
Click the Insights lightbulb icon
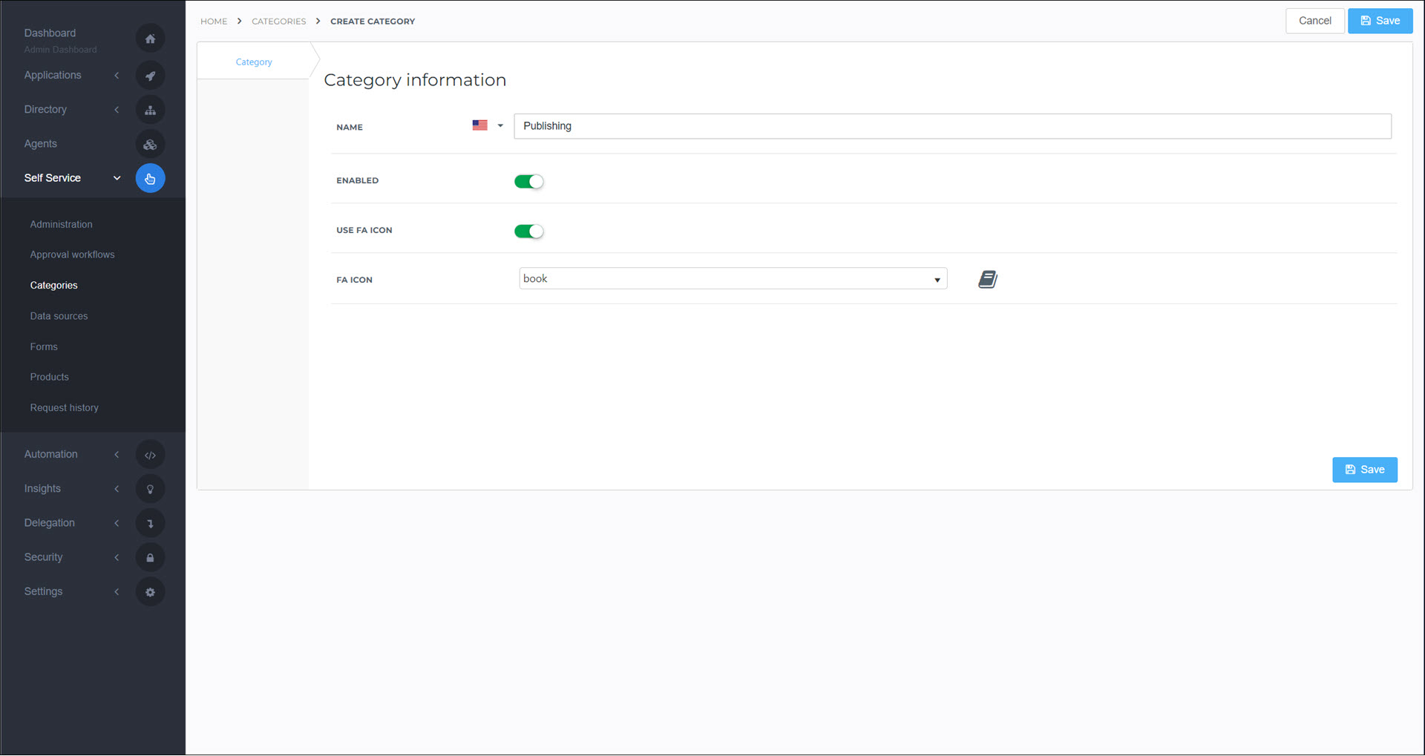[x=150, y=489]
